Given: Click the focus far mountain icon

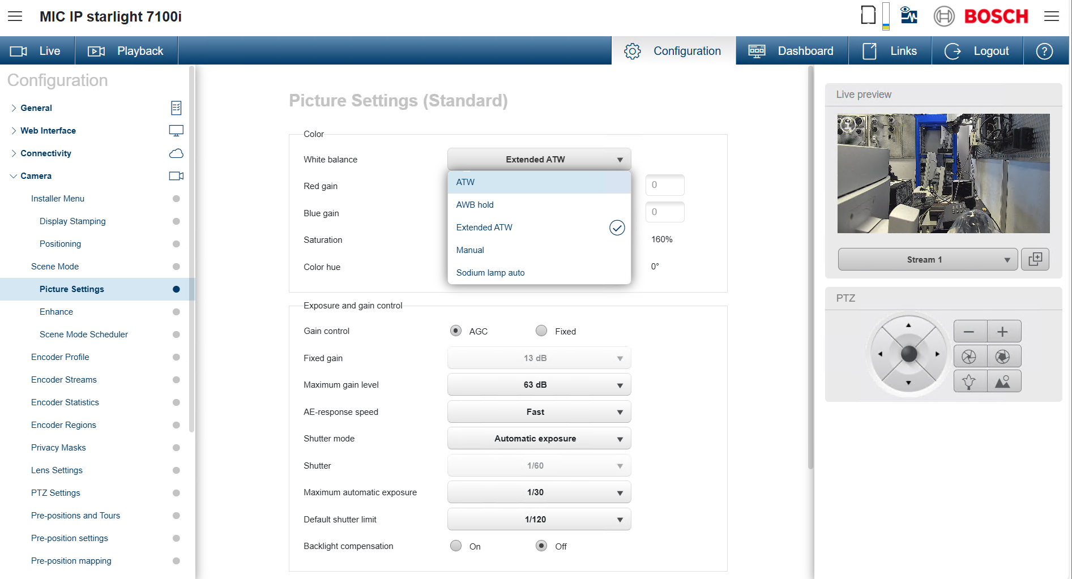Looking at the screenshot, I should pos(1003,382).
